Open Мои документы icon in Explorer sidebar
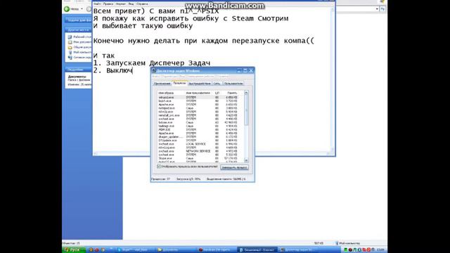Viewport: 450px width, 253px height. tap(70, 42)
